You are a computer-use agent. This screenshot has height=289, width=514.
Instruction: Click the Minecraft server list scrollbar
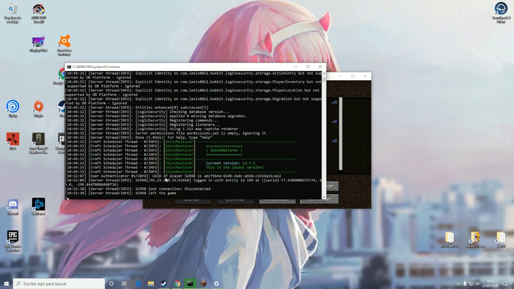[x=341, y=134]
